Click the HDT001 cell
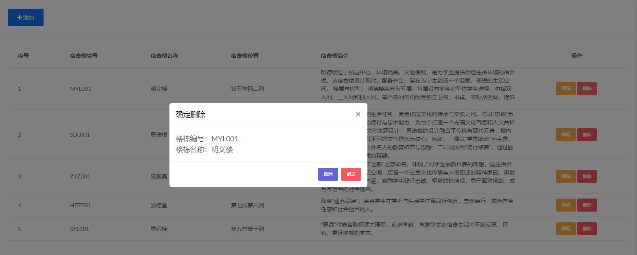This screenshot has width=637, height=255. click(x=80, y=205)
